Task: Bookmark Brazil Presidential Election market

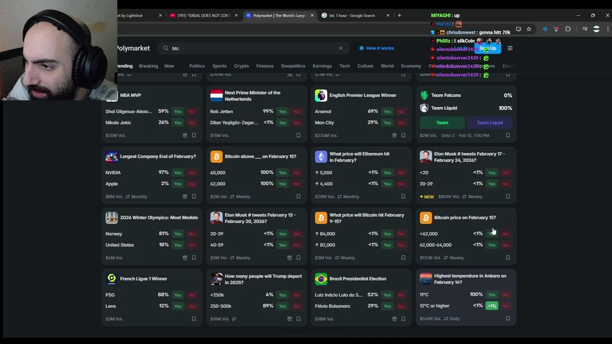Action: 403,319
